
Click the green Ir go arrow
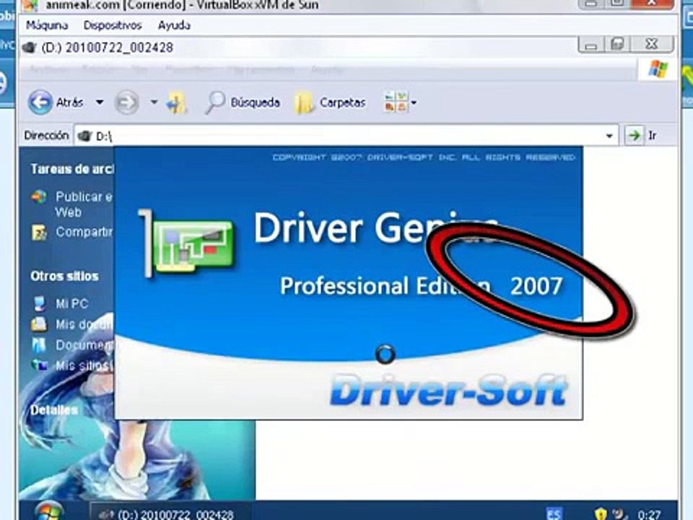[635, 135]
